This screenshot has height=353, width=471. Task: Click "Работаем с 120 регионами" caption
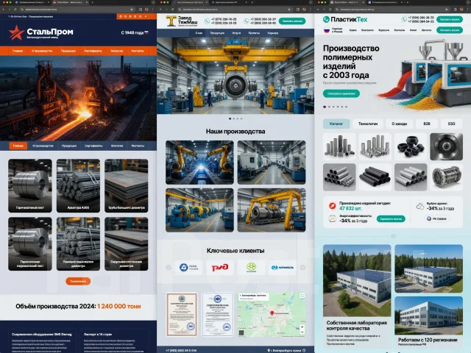coord(428,340)
